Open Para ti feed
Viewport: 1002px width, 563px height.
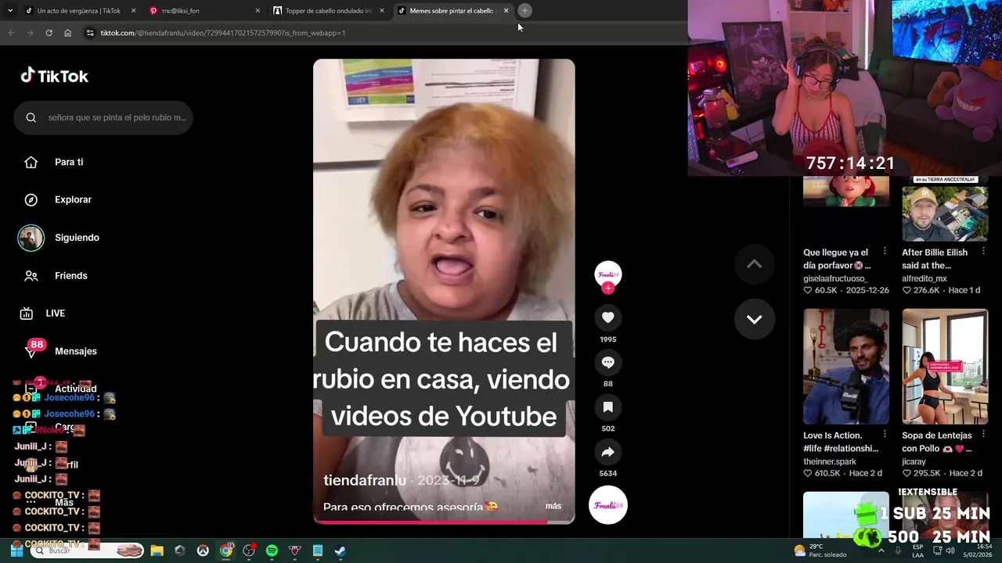(69, 162)
